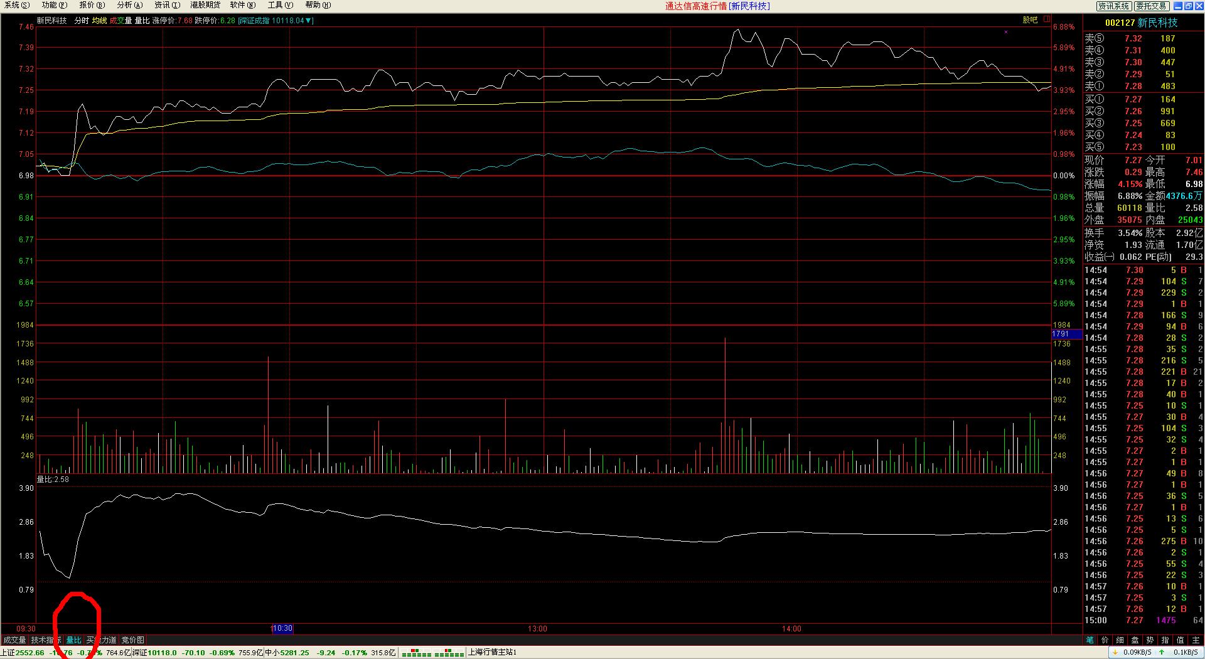The image size is (1205, 659).
Task: Switch to the 细 detail tab
Action: point(1120,640)
